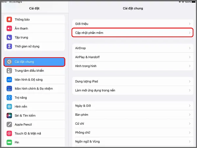The width and height of the screenshot is (197, 148).
Task: Open the Siri & Tìm kiếm icon
Action: tap(9, 115)
